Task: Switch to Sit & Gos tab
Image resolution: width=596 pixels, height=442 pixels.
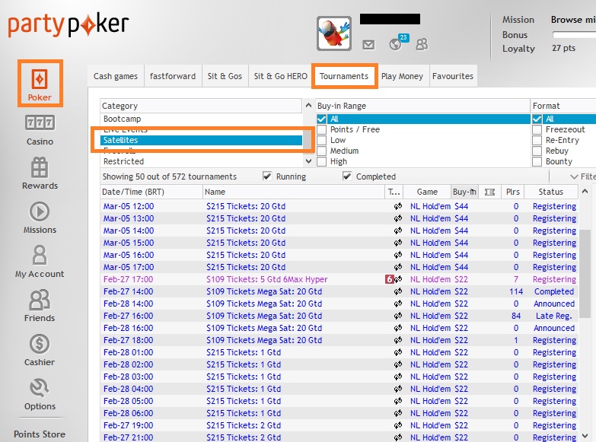Action: [x=225, y=76]
